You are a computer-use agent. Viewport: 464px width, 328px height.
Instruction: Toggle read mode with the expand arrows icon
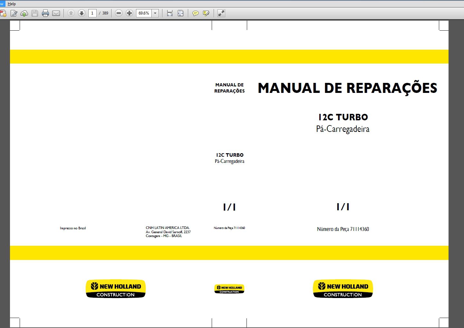click(x=221, y=13)
